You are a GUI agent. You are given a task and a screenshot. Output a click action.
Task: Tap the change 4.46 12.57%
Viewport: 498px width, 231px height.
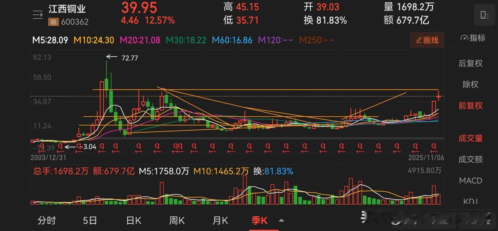(x=148, y=20)
